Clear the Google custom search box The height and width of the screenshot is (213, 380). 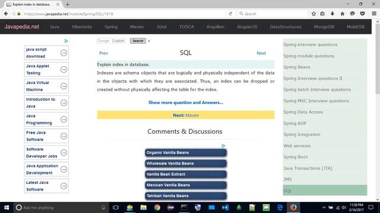point(149,41)
